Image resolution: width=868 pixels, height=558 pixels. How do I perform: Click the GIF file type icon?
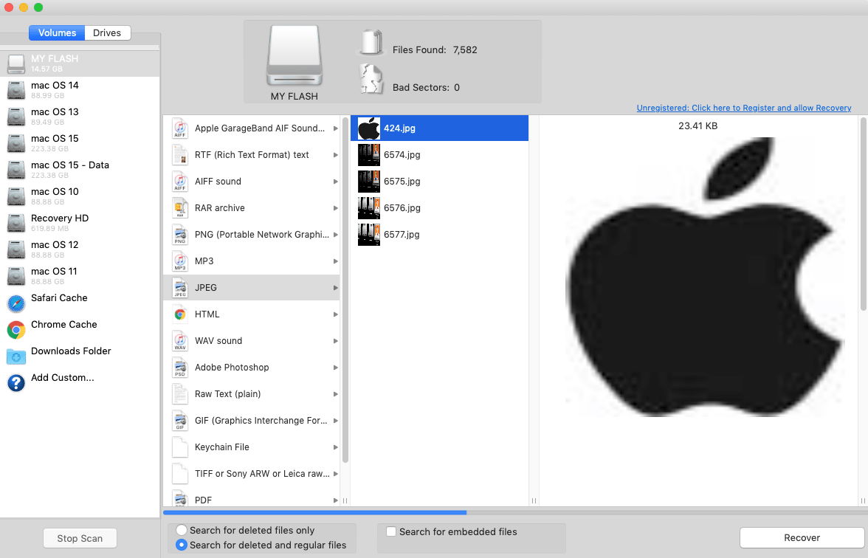[180, 421]
